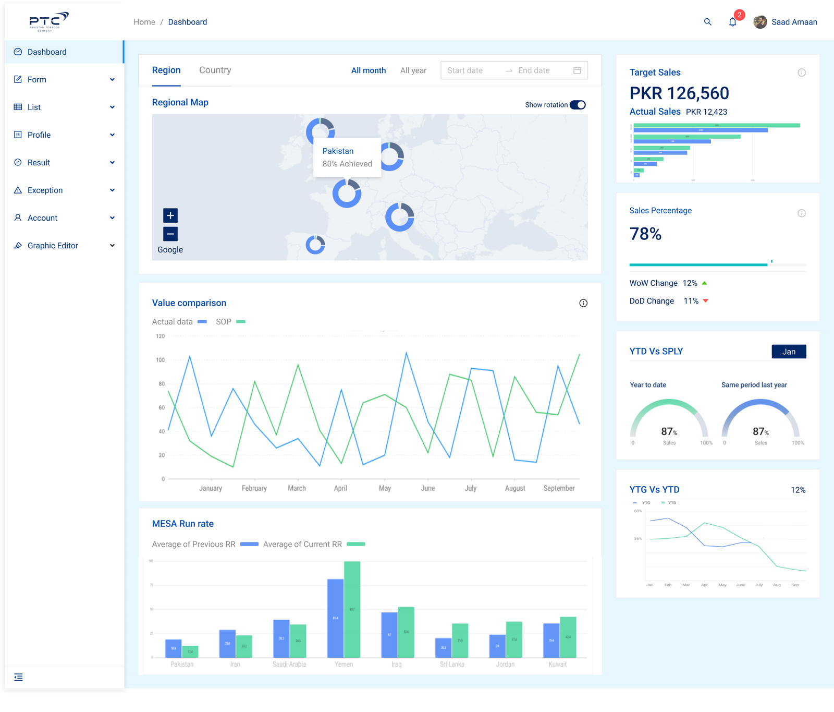The width and height of the screenshot is (834, 712).
Task: Select the All month filter
Action: pyautogui.click(x=369, y=70)
